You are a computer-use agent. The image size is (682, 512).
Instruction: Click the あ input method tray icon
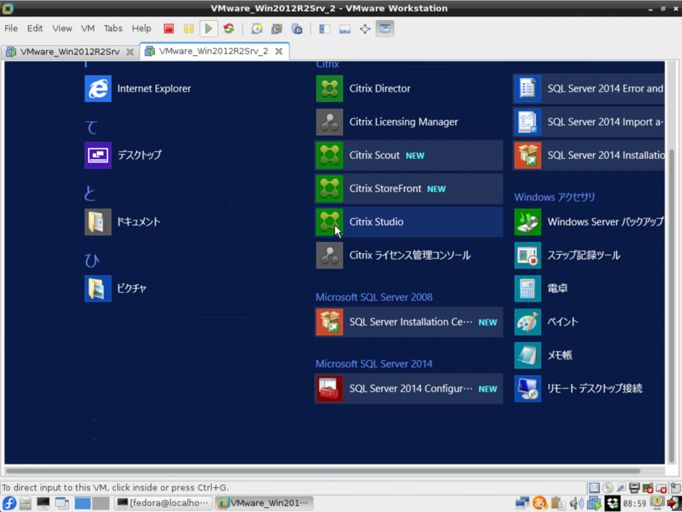tap(539, 503)
